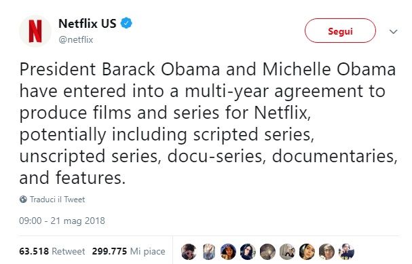Open the second liker's avatar thumbnail

click(209, 251)
